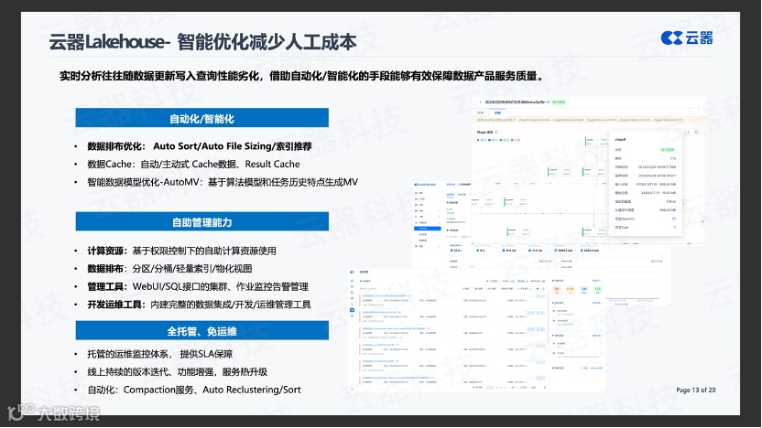The image size is (762, 428).
Task: Click the highlighted blue sidebar item under LAKEHOUSE
Action: click(427, 229)
